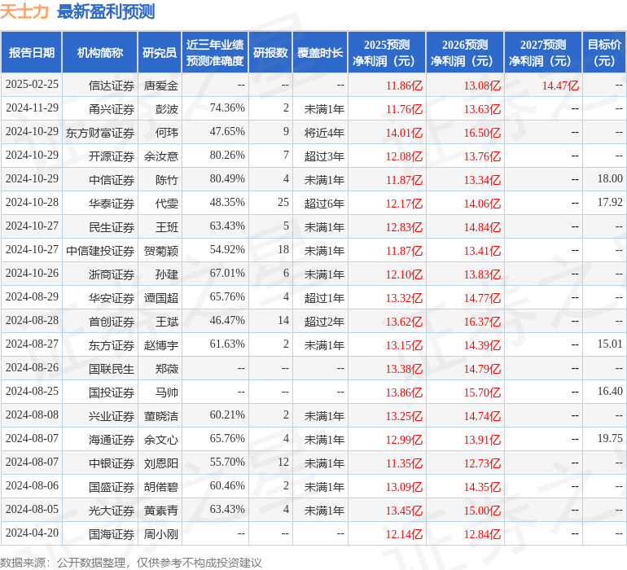Click researcher 郑薇

tap(167, 368)
